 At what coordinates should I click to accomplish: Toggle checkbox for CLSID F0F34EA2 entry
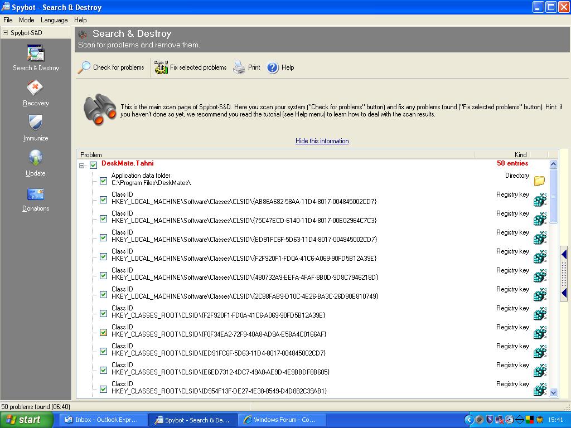pos(103,332)
